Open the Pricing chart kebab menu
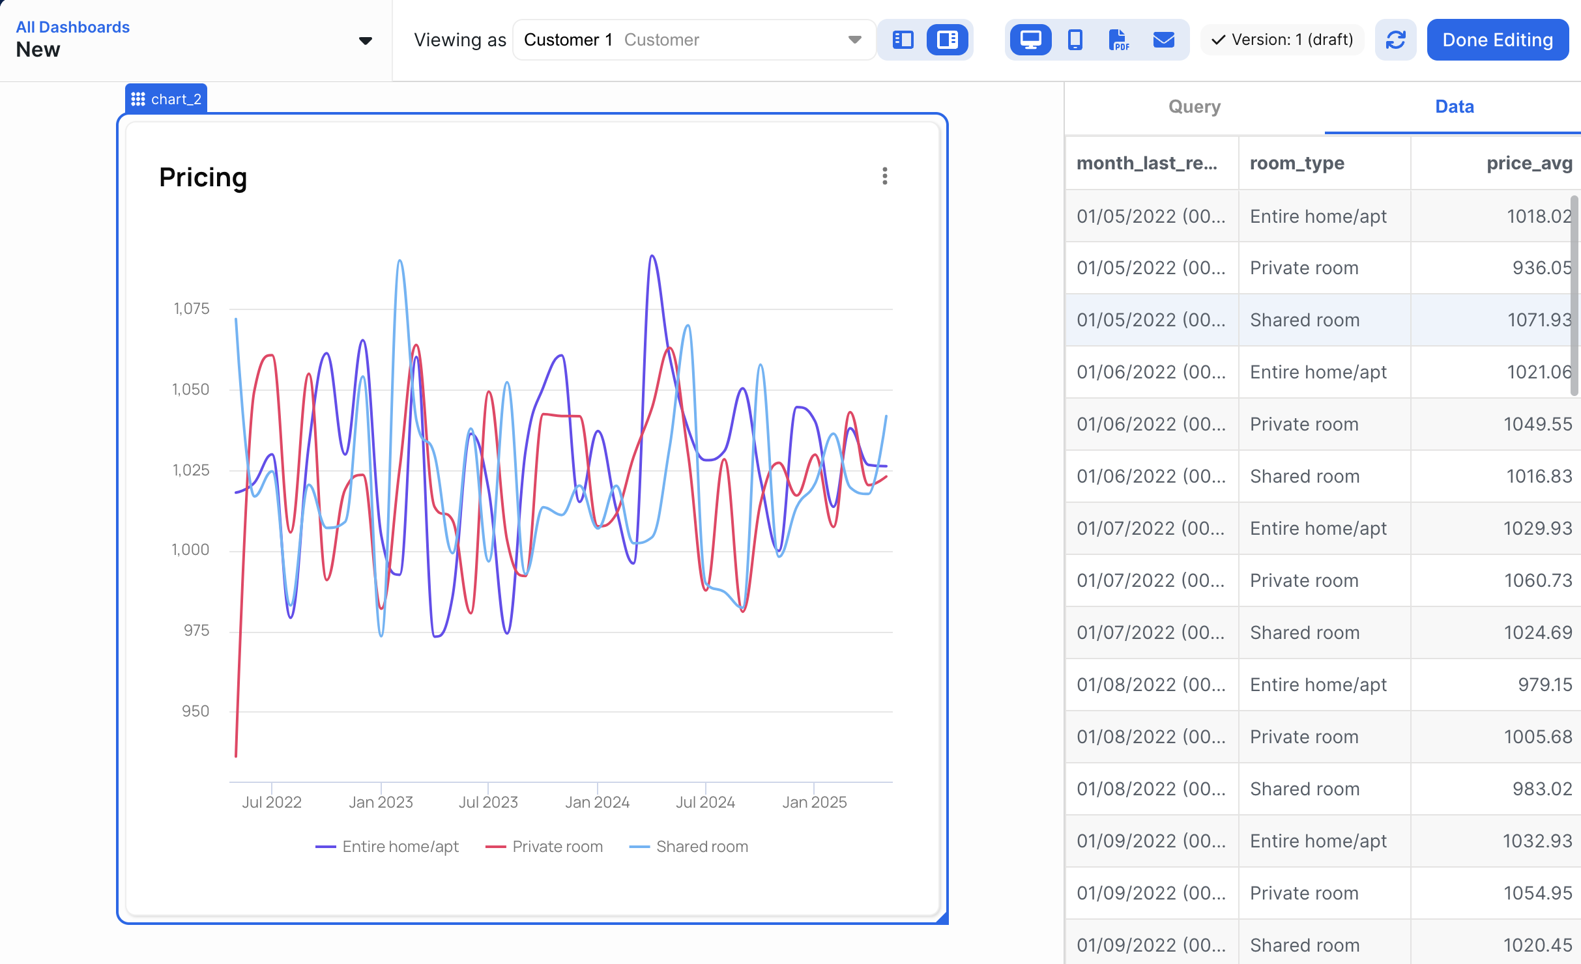1581x964 pixels. [x=884, y=176]
